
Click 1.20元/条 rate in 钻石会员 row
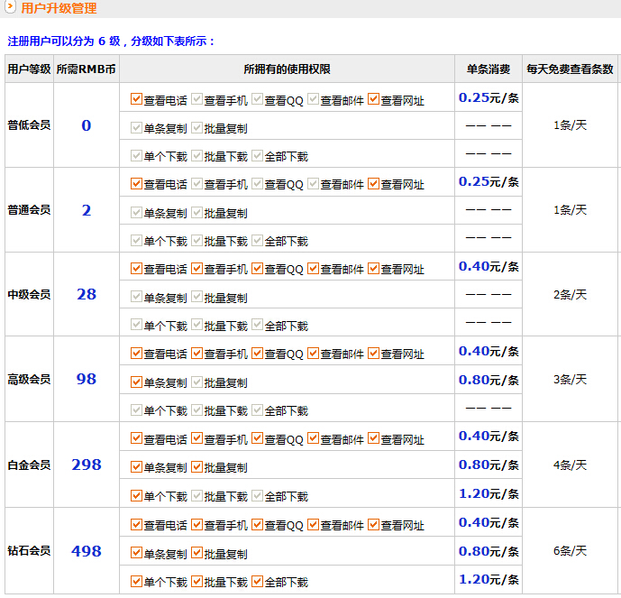click(x=489, y=579)
